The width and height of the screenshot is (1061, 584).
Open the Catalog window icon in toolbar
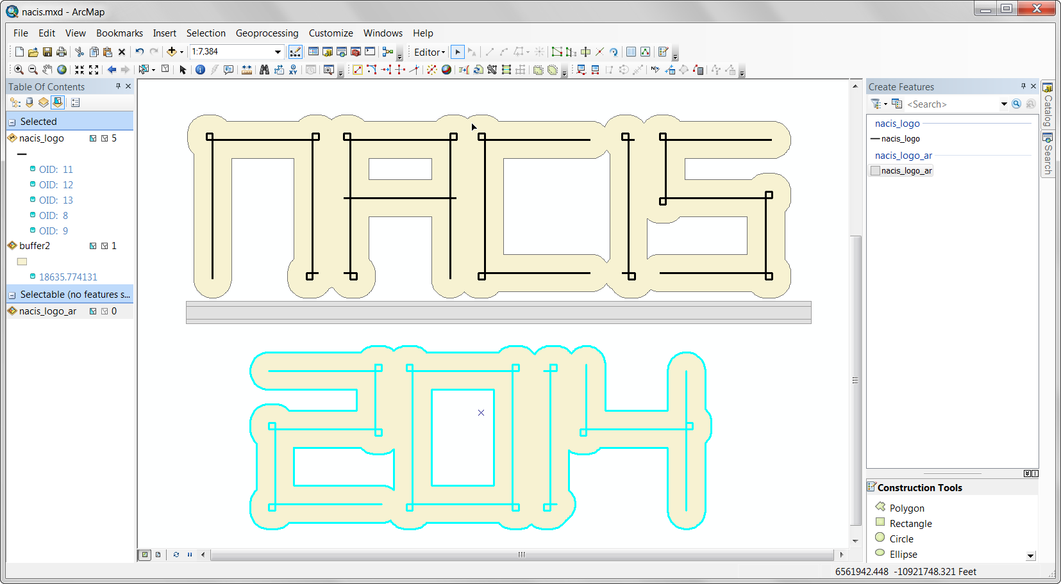point(328,52)
